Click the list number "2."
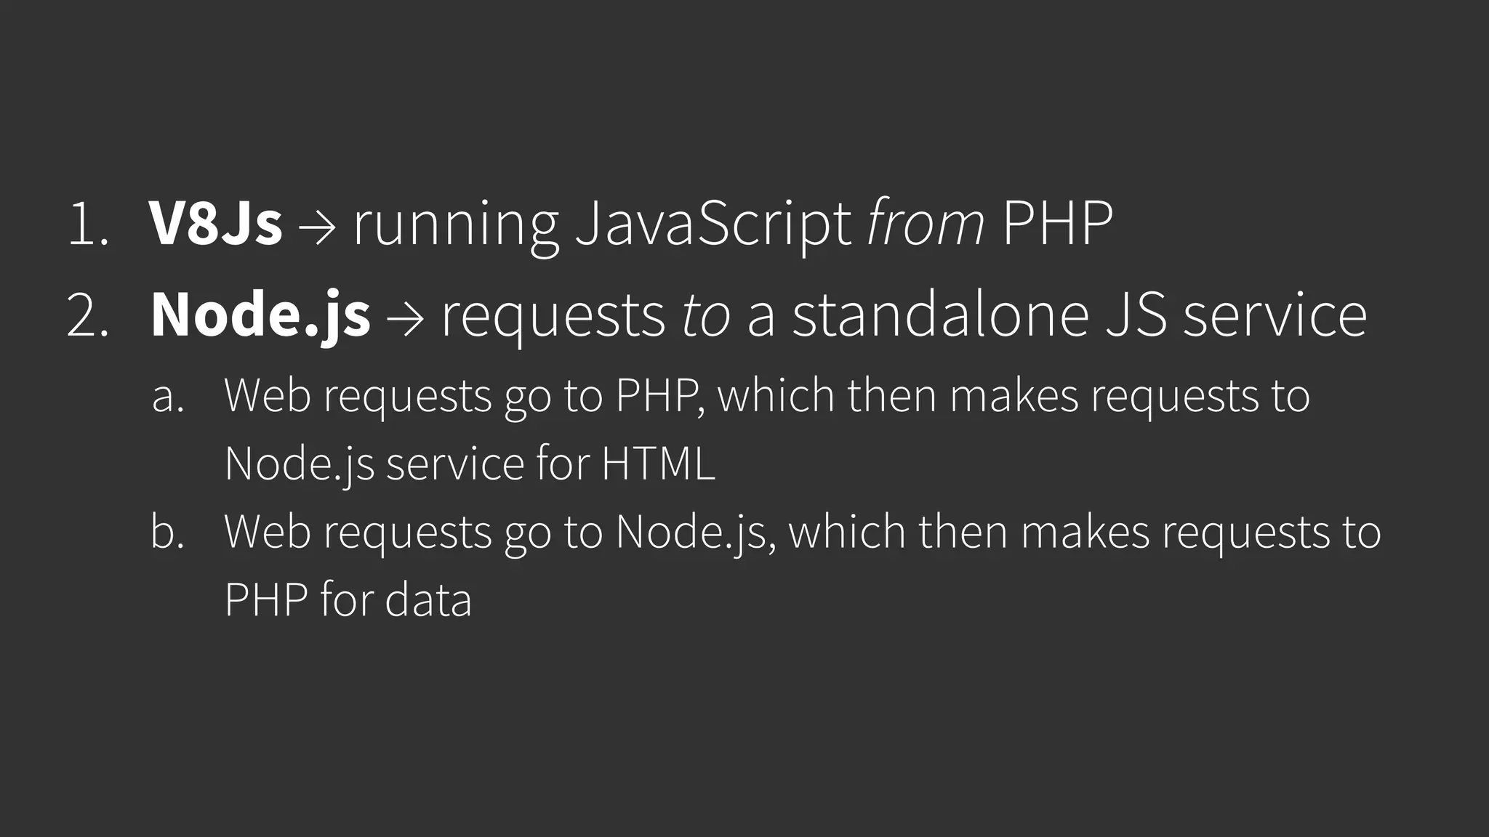Image resolution: width=1489 pixels, height=837 pixels. tap(88, 317)
